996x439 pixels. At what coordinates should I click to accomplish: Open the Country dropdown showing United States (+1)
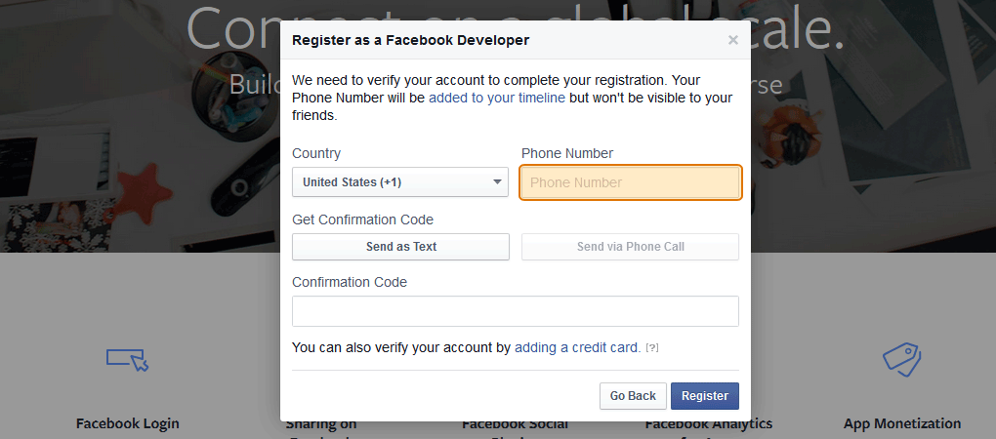[x=400, y=182]
